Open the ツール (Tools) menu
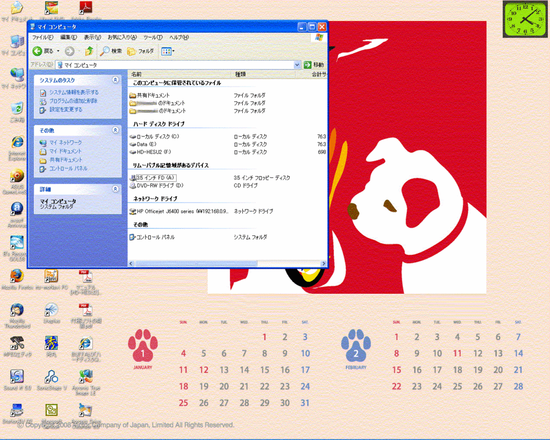550x440 pixels. (x=152, y=37)
